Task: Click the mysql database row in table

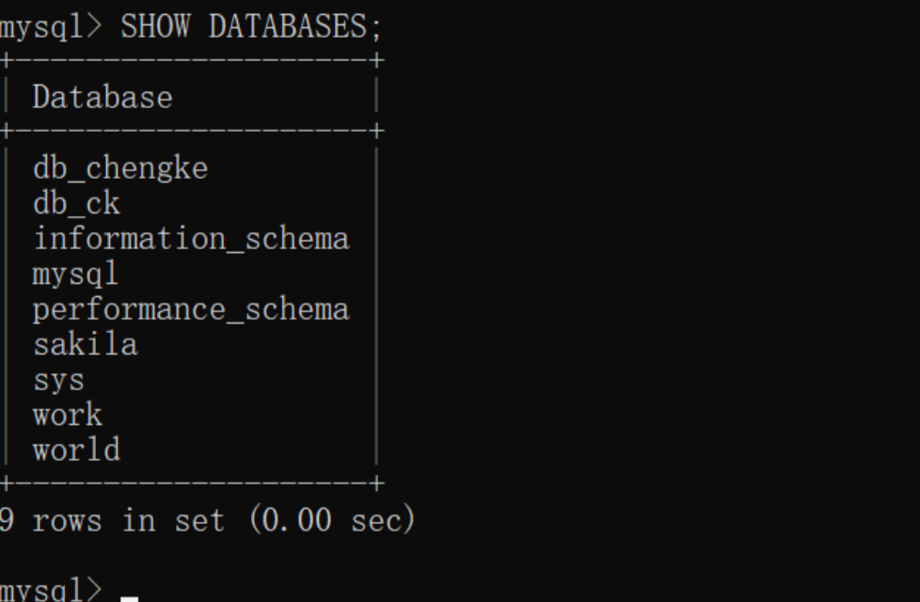Action: [76, 274]
